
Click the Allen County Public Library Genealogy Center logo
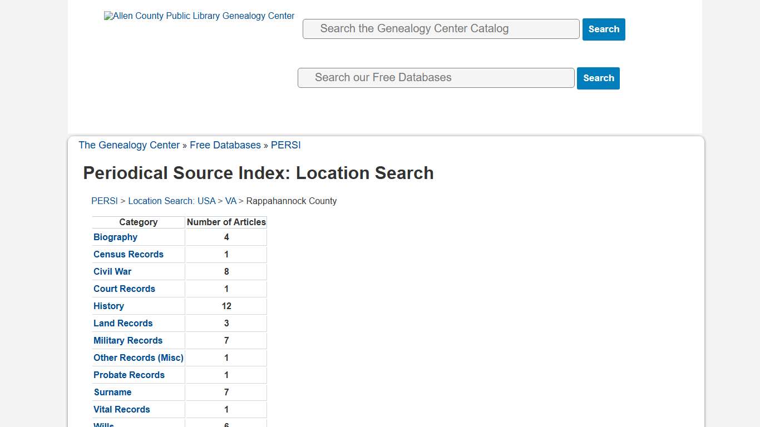(x=199, y=16)
